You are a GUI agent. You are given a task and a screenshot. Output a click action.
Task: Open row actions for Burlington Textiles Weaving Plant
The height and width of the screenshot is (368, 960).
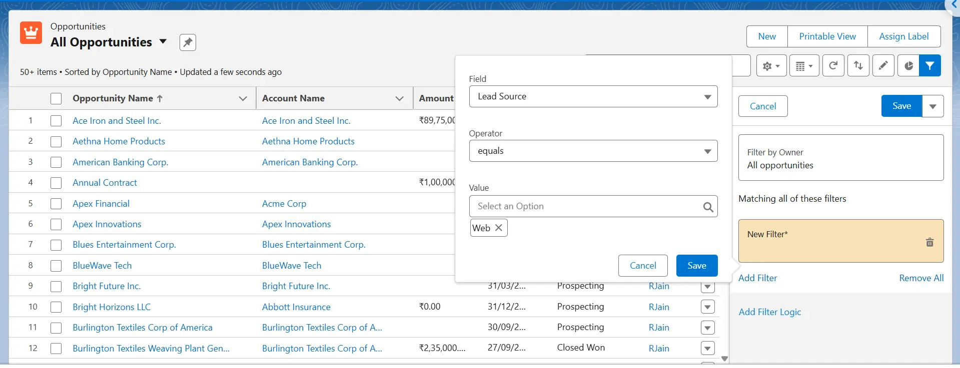click(x=707, y=348)
